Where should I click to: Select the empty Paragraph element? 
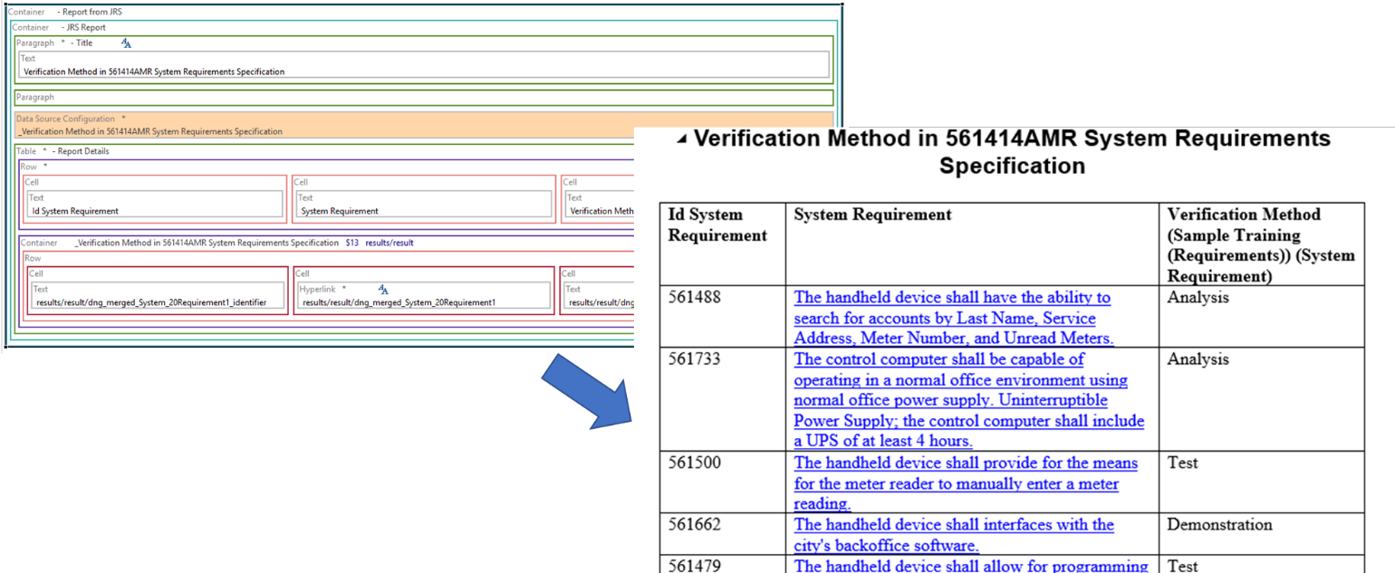coord(424,97)
